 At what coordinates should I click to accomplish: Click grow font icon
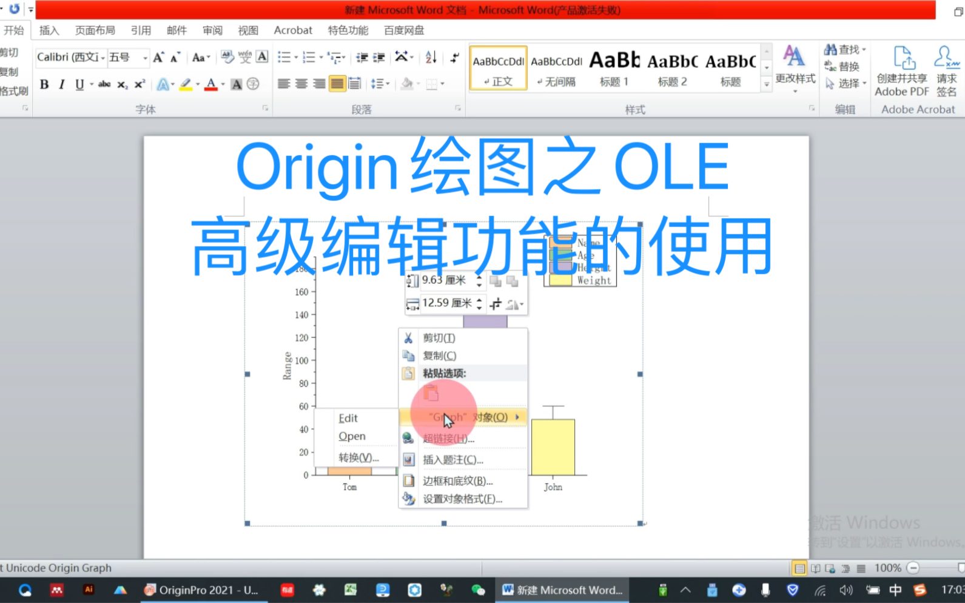tap(158, 58)
